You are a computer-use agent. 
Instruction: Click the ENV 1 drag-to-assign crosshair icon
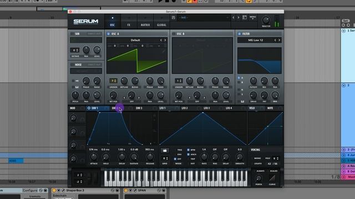(x=89, y=108)
